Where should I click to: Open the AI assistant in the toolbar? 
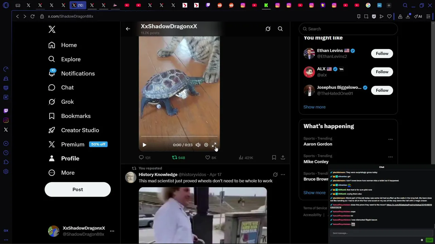418,16
